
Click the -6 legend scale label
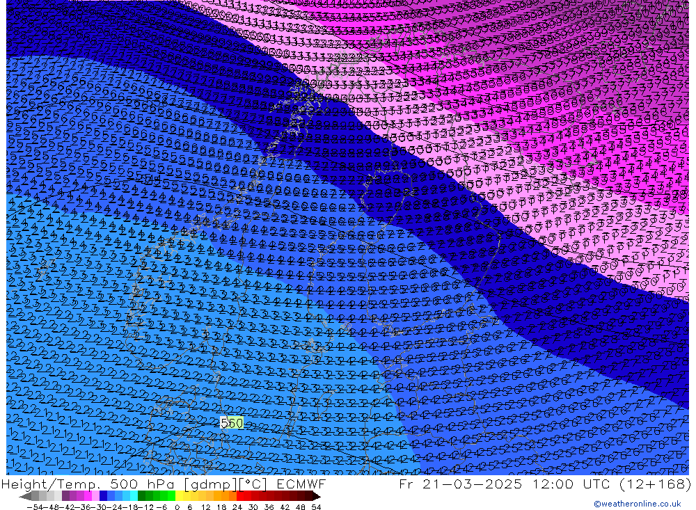(x=161, y=507)
